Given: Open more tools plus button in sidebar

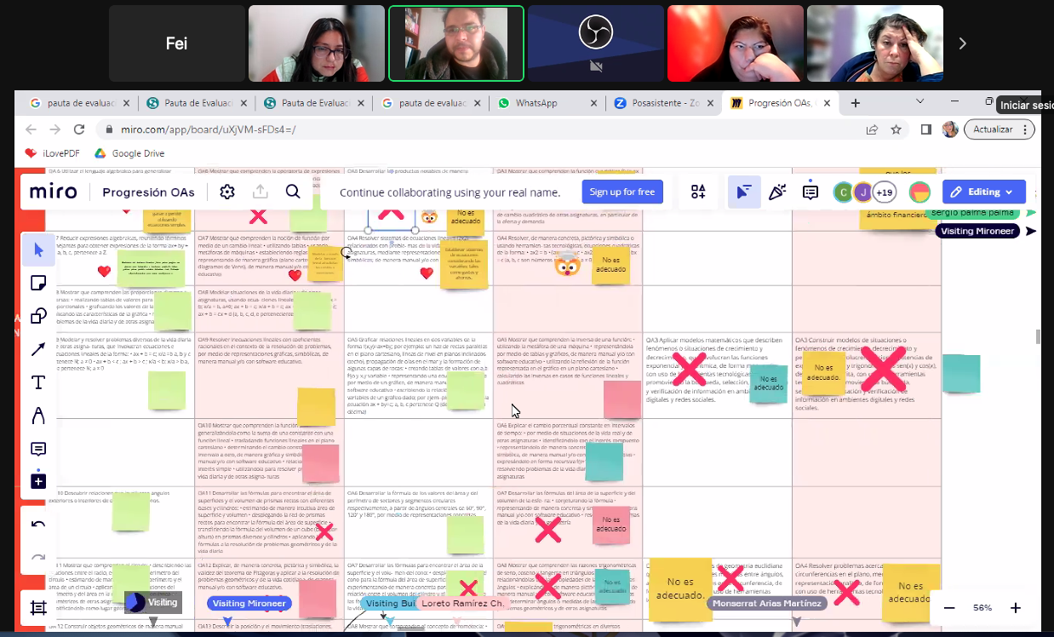Looking at the screenshot, I should [38, 481].
